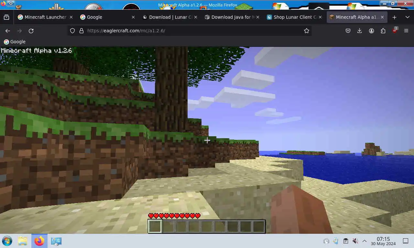The height and width of the screenshot is (248, 414).
Task: Close the Minecraft Launcher tab
Action: (71, 17)
